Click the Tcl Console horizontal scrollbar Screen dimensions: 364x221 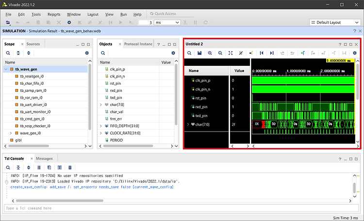[60, 201]
